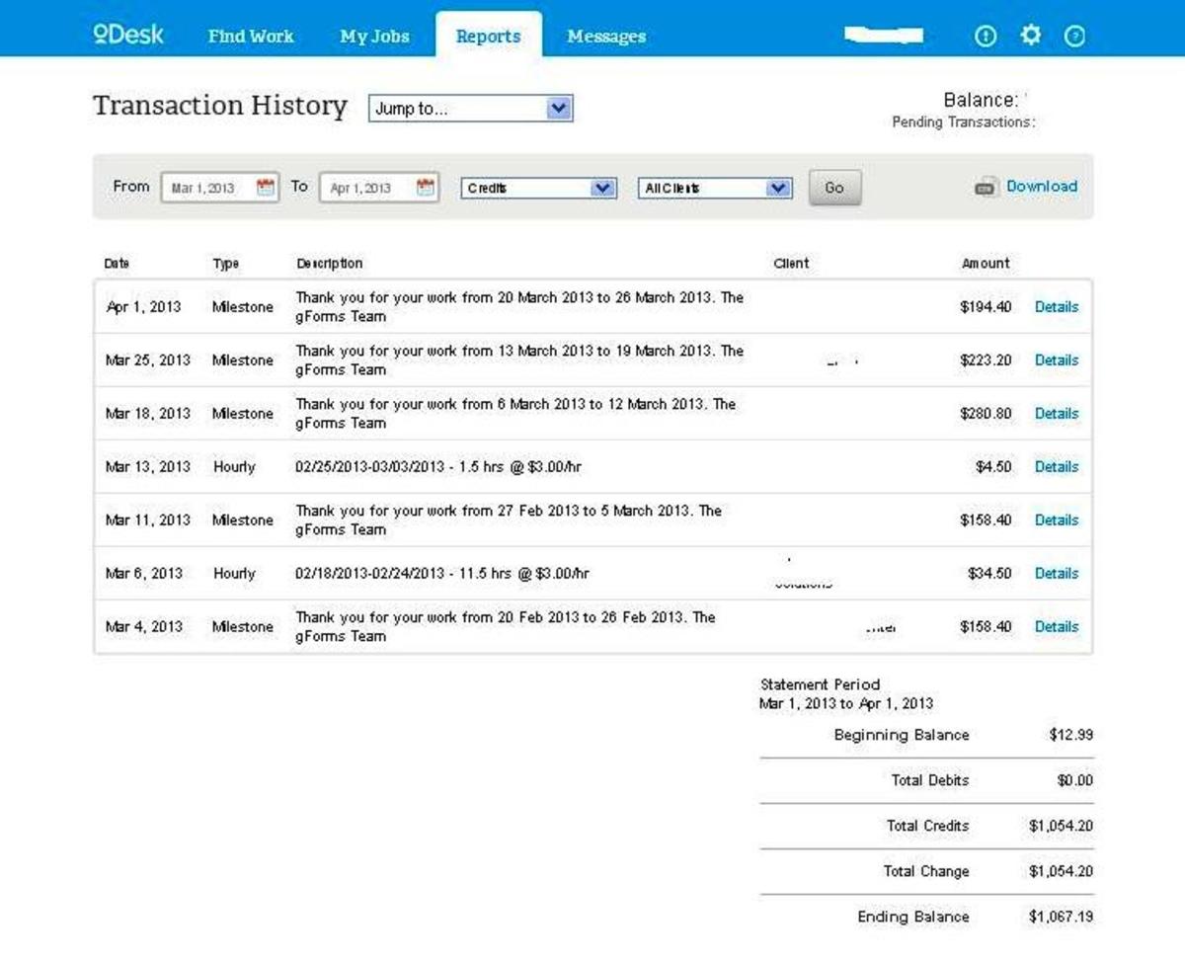Image resolution: width=1185 pixels, height=961 pixels.
Task: Open the notifications info icon
Action: click(x=986, y=36)
